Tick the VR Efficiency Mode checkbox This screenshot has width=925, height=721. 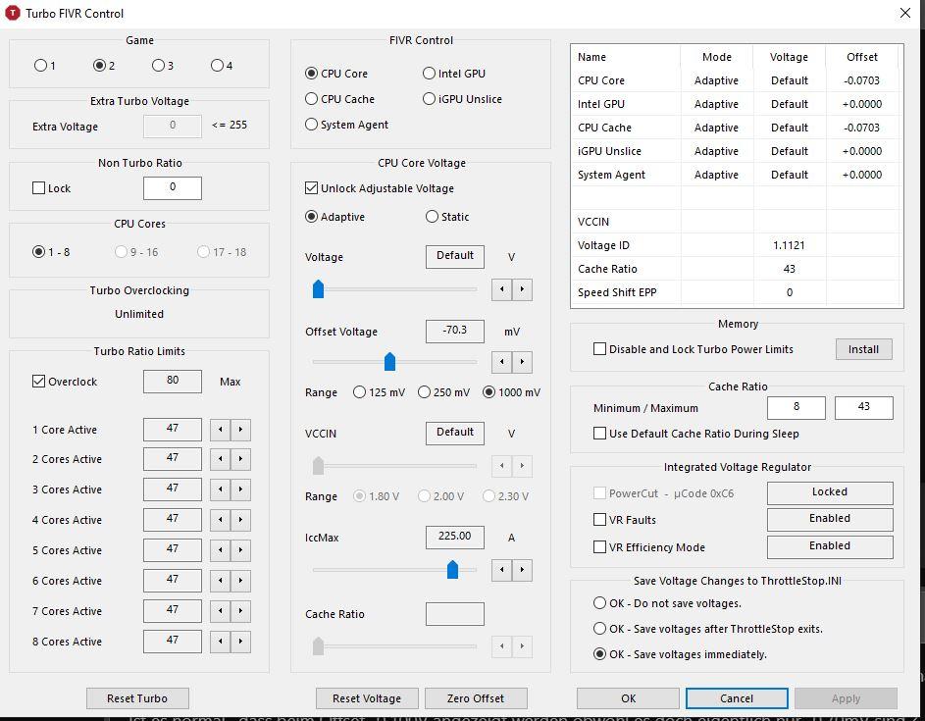599,547
